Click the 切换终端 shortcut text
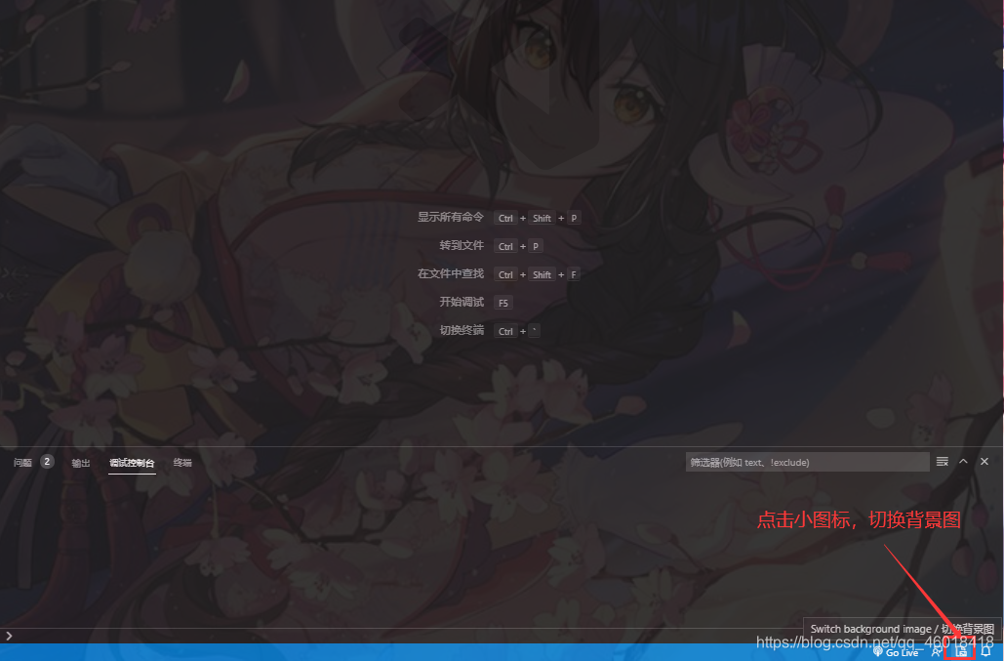 click(x=462, y=330)
